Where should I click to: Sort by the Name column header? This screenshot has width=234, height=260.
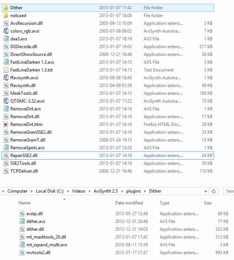(x=24, y=203)
